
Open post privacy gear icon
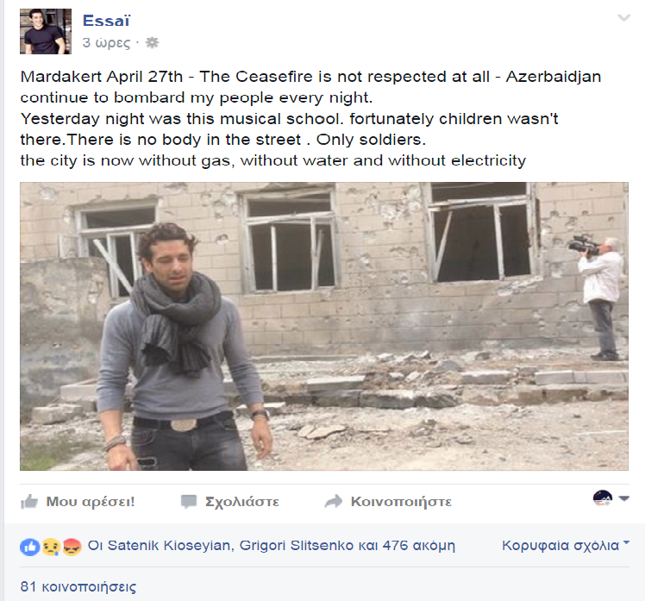153,42
